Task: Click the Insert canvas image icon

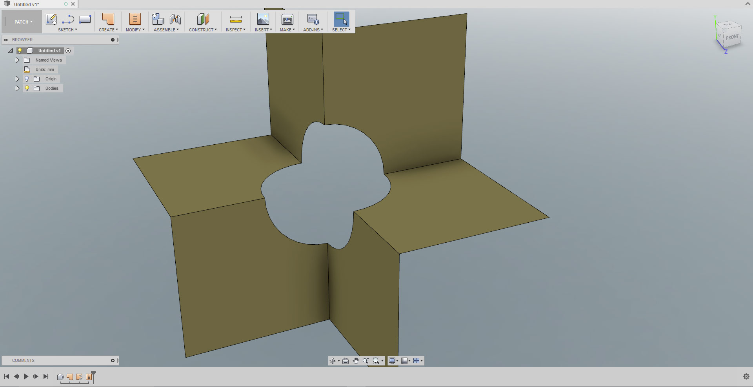Action: click(263, 19)
